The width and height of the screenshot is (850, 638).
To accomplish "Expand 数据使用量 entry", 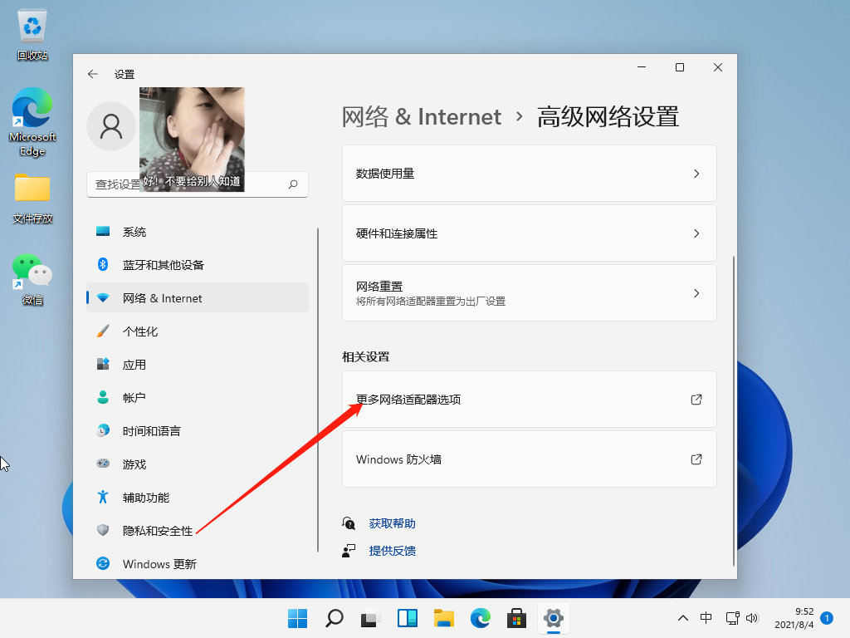I will pyautogui.click(x=529, y=174).
